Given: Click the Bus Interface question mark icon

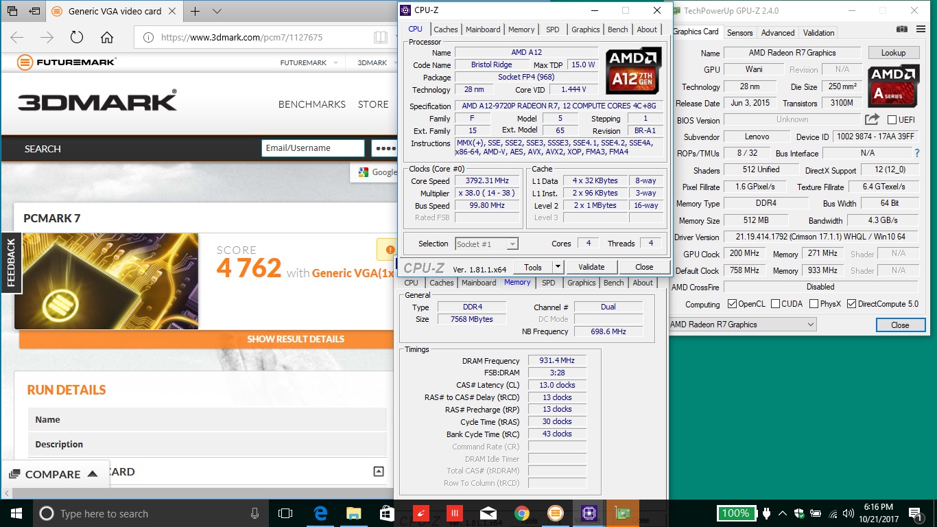Looking at the screenshot, I should click(x=917, y=153).
